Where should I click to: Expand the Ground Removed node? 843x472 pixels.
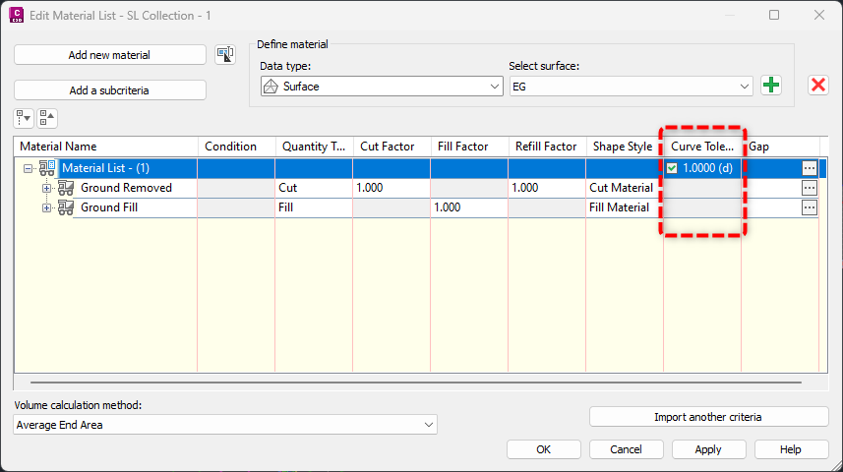[x=46, y=188]
